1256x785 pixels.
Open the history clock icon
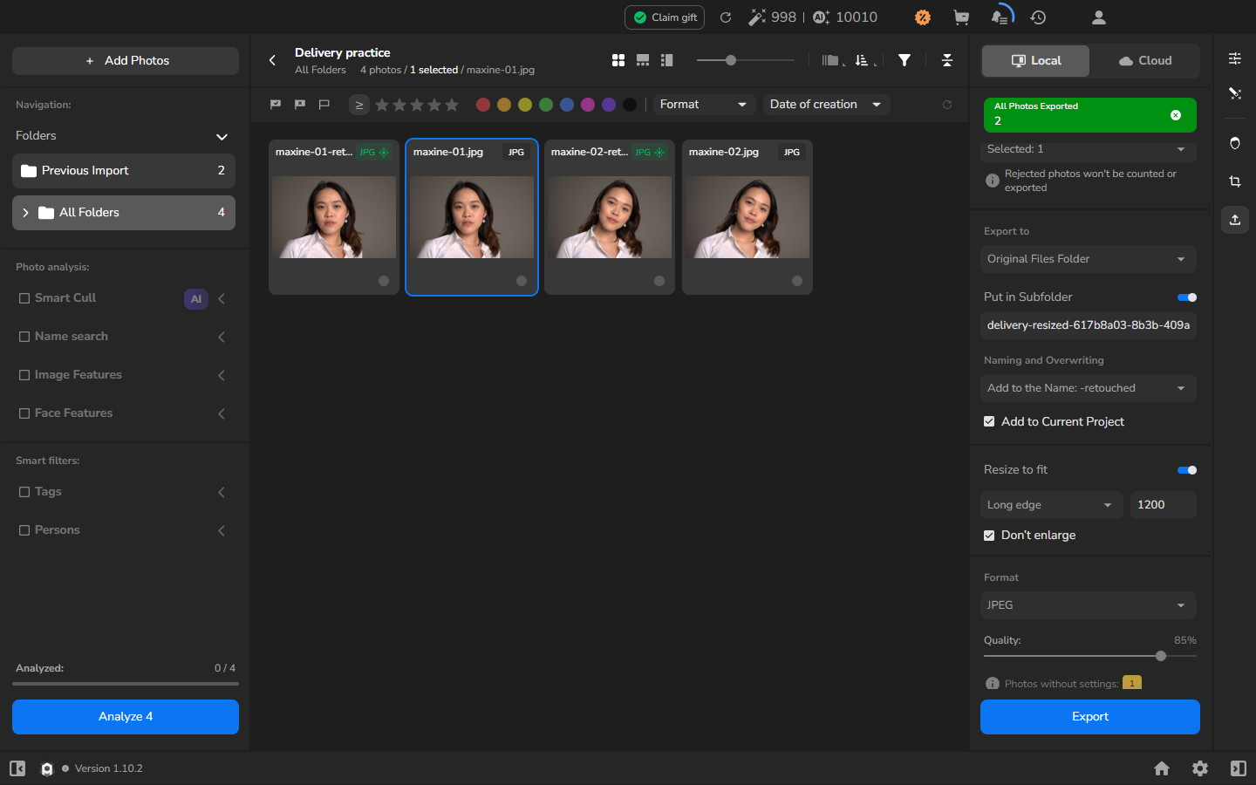pos(1038,17)
